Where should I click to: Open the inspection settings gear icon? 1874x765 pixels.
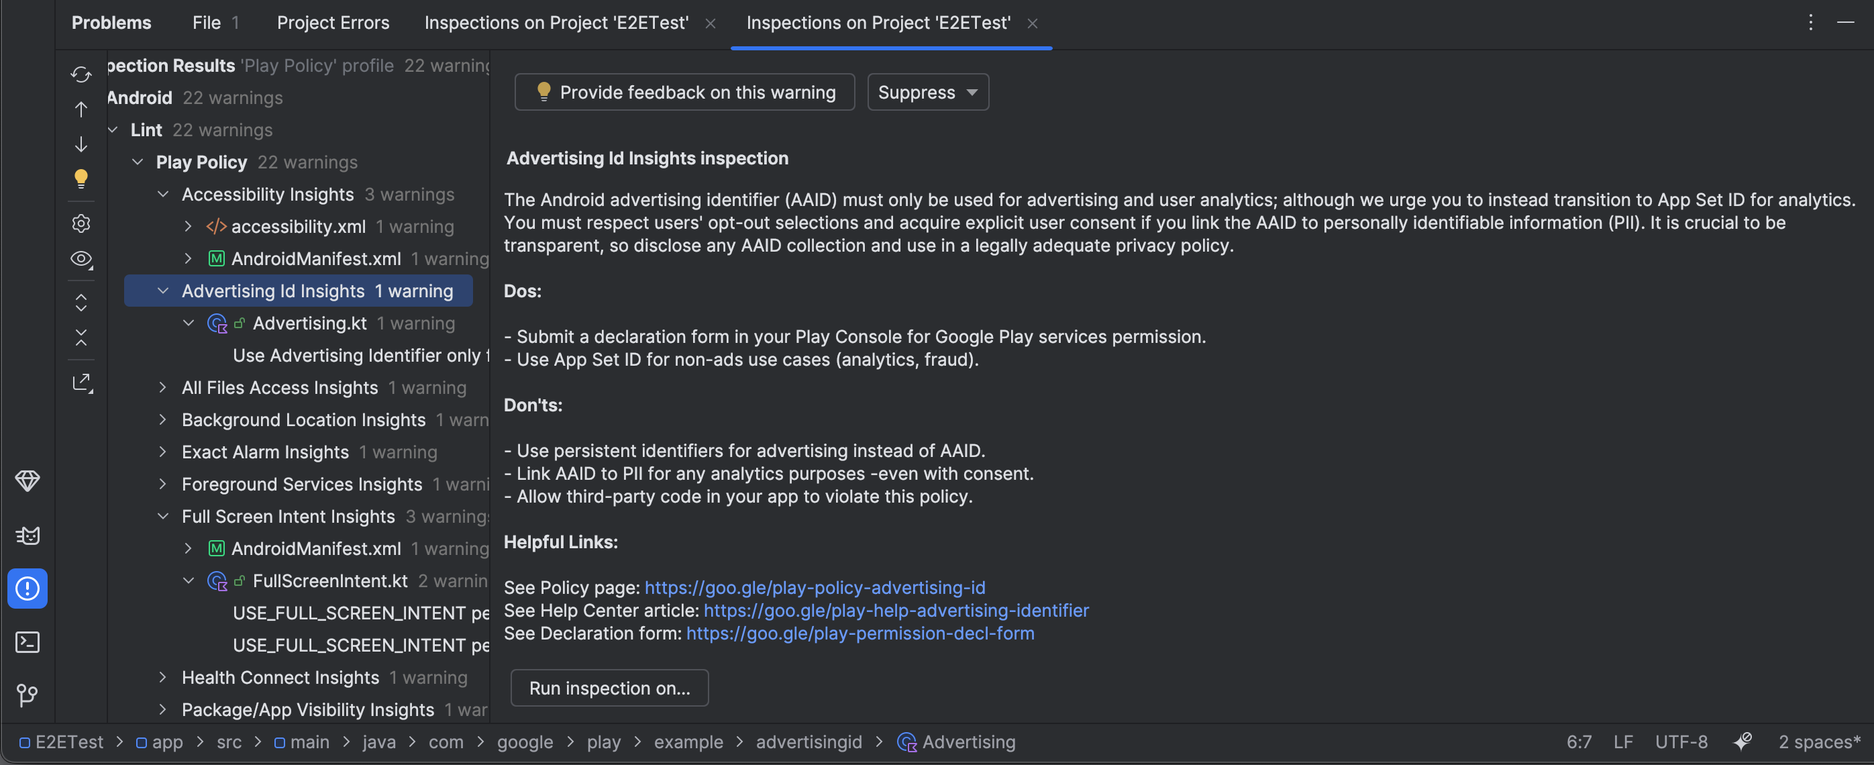pos(81,223)
